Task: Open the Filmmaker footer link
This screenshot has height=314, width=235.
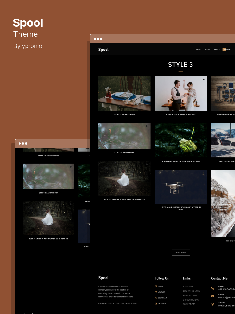Action: pyautogui.click(x=188, y=287)
